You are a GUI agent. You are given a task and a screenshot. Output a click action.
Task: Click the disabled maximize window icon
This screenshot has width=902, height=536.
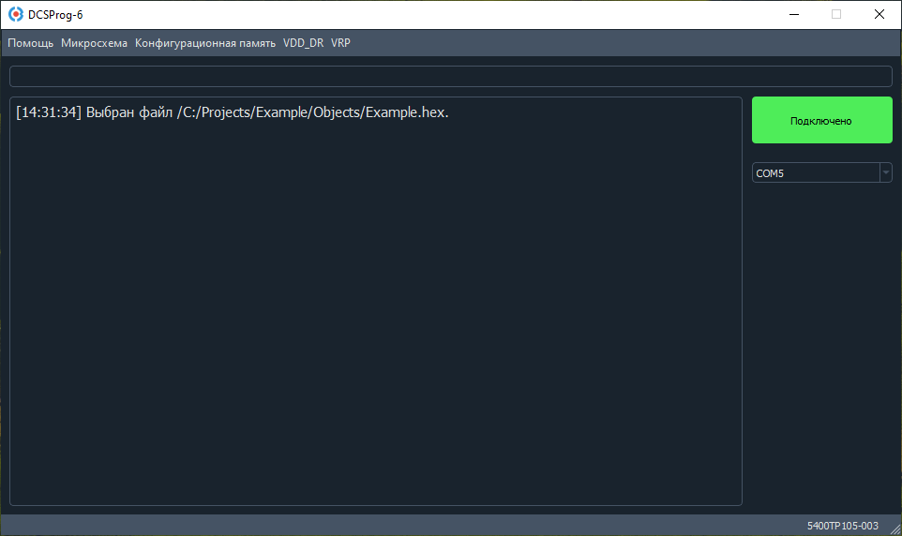coord(836,14)
